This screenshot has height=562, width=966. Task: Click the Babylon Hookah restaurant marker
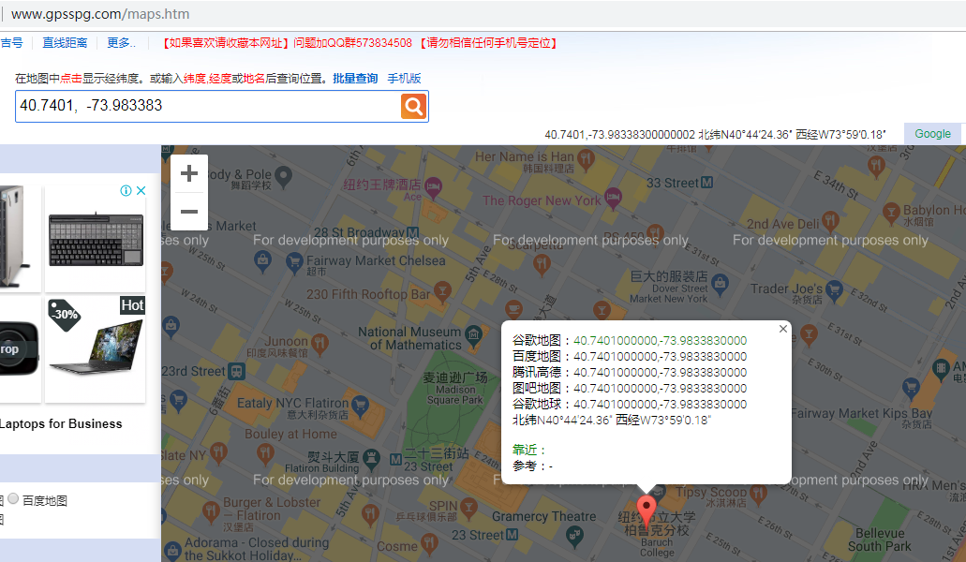(x=891, y=212)
